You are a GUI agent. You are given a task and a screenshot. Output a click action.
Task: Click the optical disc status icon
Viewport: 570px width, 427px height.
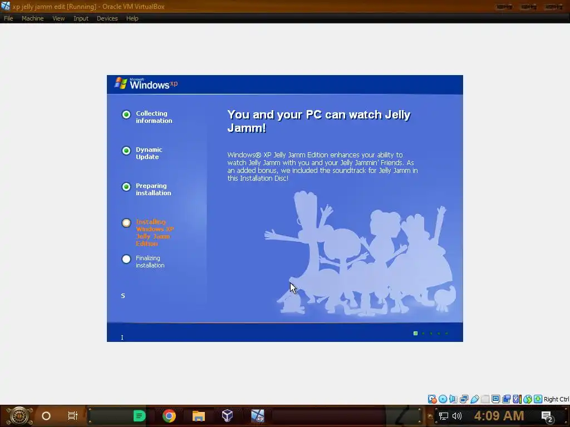(x=443, y=399)
